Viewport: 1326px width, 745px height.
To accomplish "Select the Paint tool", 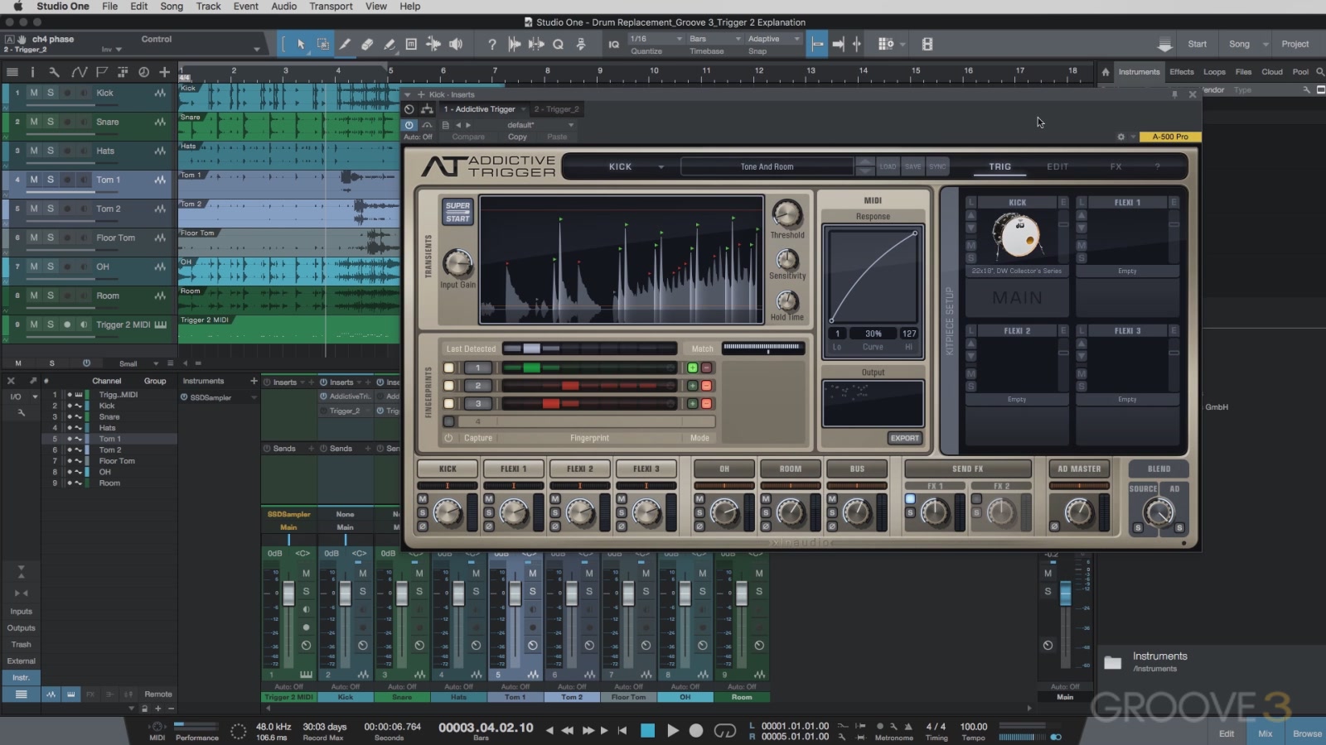I will click(x=389, y=44).
